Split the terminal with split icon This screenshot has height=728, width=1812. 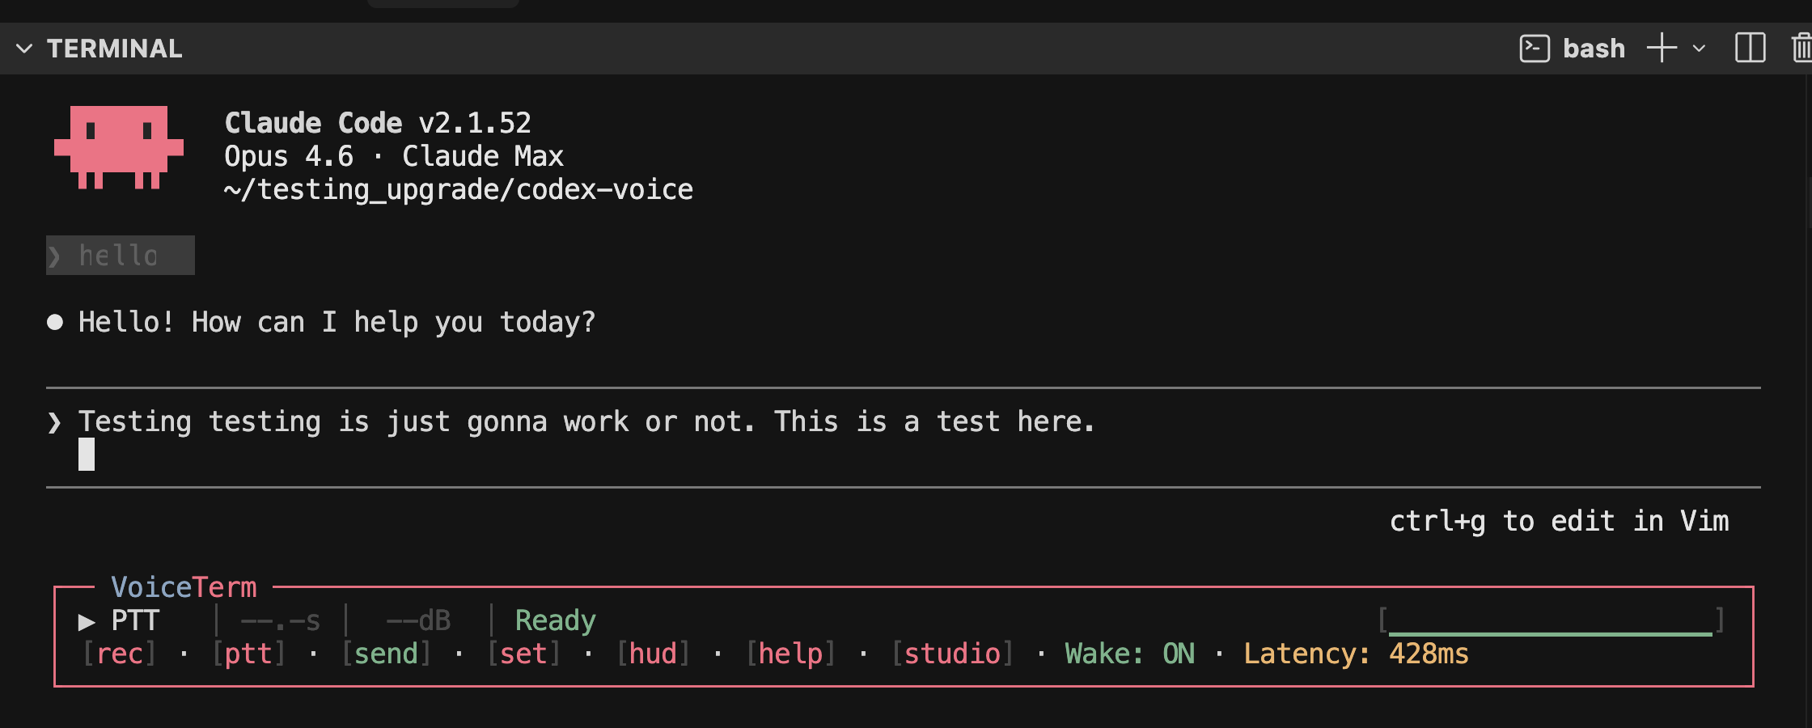1750,48
